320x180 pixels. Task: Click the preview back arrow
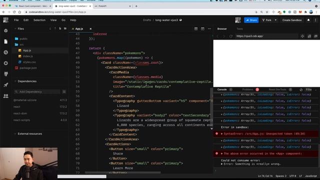pos(217,36)
